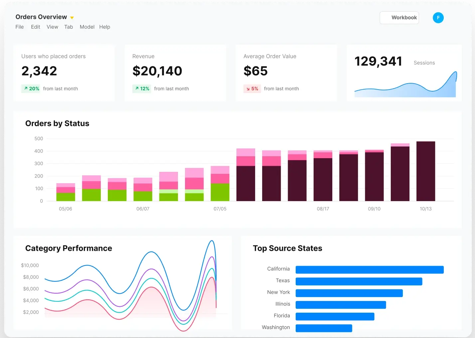Image resolution: width=475 pixels, height=338 pixels.
Task: Click the New York bar
Action: [x=349, y=293]
